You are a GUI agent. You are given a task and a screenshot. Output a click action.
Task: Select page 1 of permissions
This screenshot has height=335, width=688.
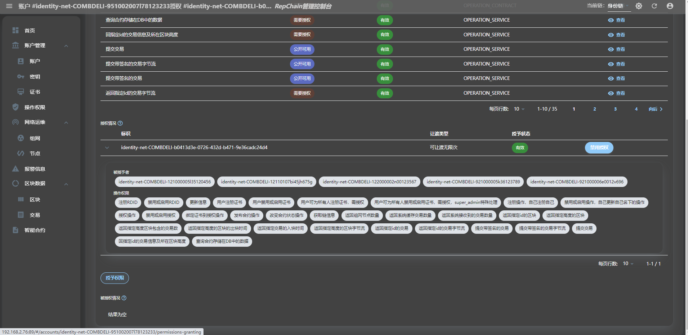[574, 109]
